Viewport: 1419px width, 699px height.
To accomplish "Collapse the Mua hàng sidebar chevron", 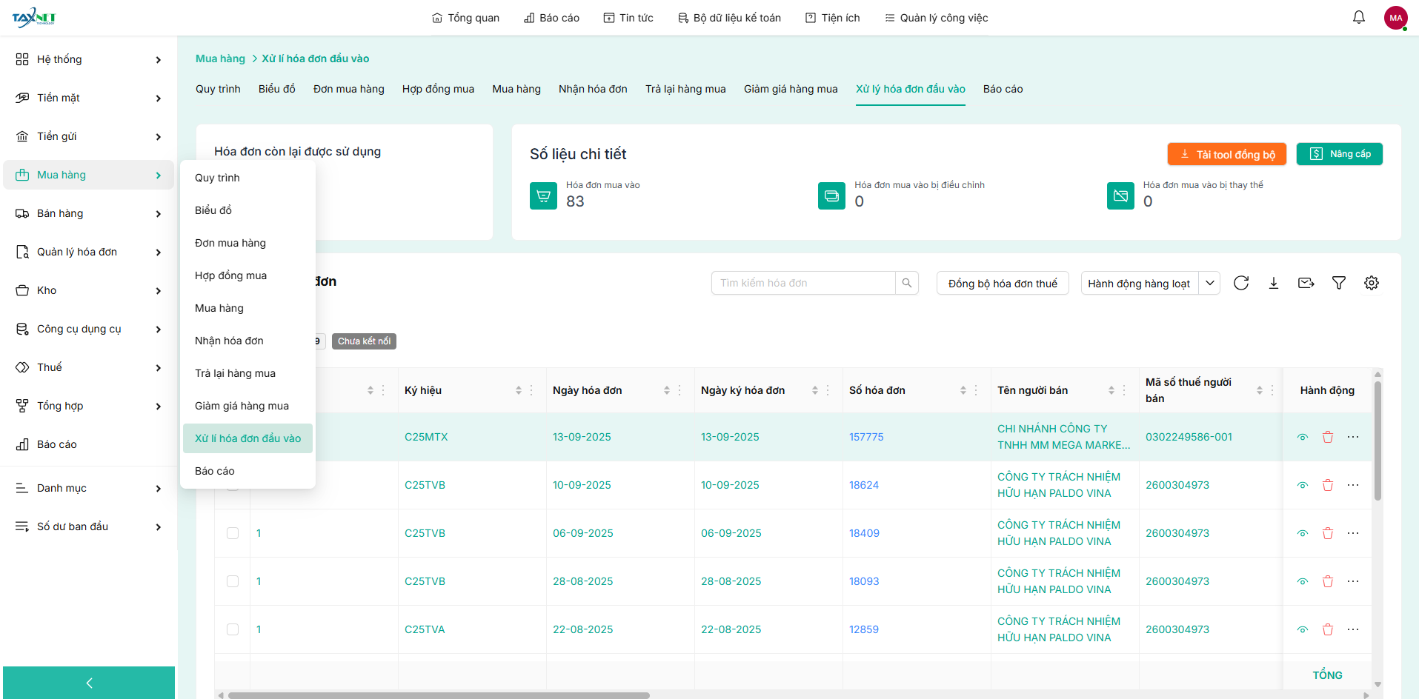I will (159, 175).
